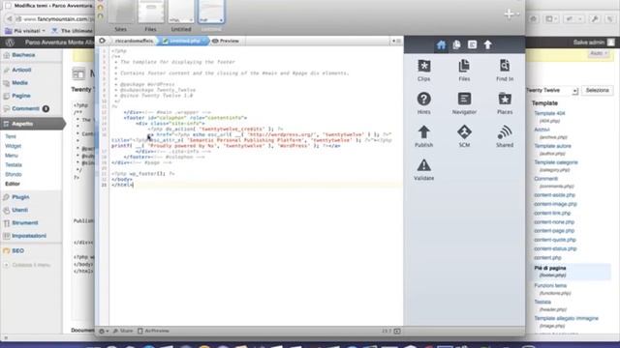Open the Navigator tool
Viewport: 620px width, 348px height.
[x=464, y=103]
